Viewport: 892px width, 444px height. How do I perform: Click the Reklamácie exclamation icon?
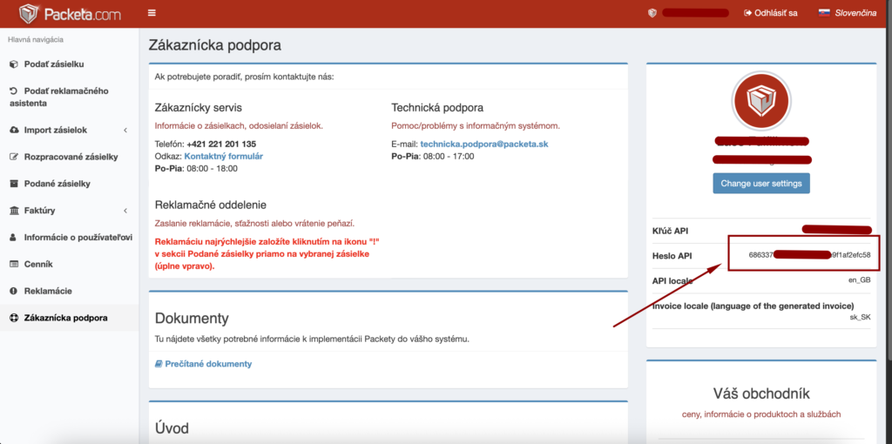point(13,291)
